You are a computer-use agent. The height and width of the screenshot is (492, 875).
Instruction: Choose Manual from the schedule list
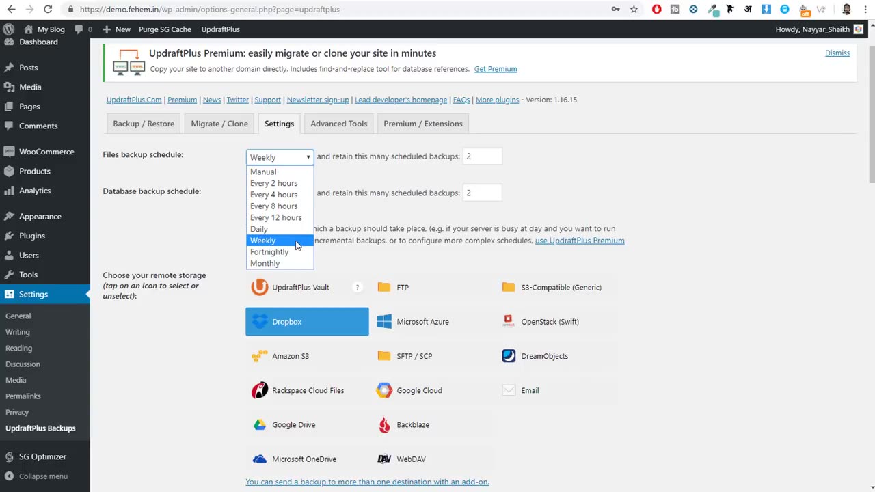click(280, 172)
